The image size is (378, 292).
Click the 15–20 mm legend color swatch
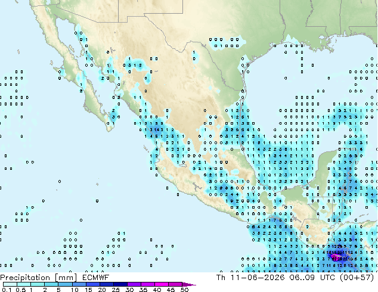click(x=92, y=284)
